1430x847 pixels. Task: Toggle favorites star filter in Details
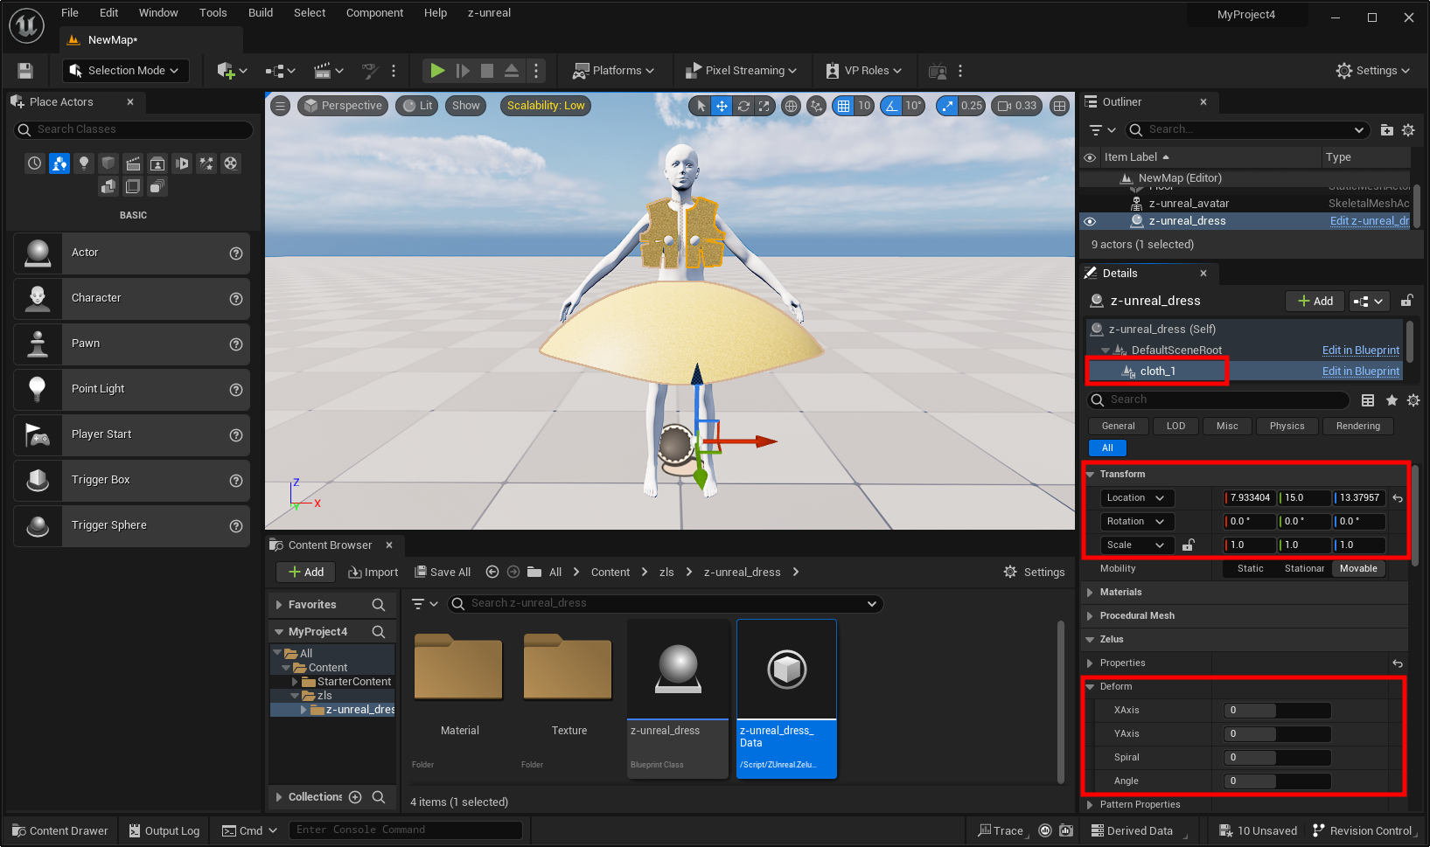pyautogui.click(x=1392, y=400)
